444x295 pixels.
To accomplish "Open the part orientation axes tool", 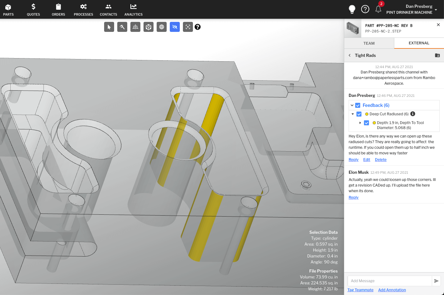I will tap(135, 27).
